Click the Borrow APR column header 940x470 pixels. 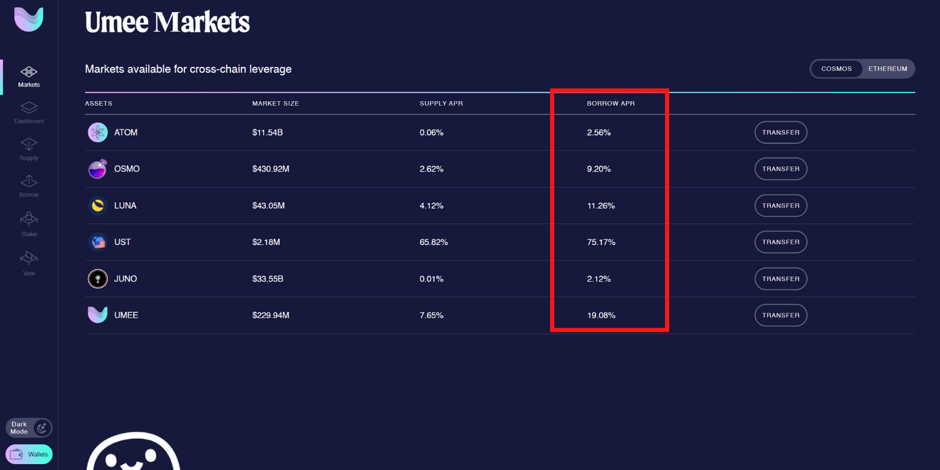(x=610, y=103)
